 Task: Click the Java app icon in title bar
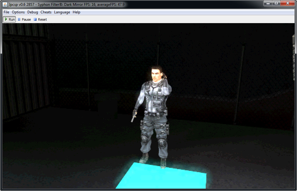pos(5,4)
